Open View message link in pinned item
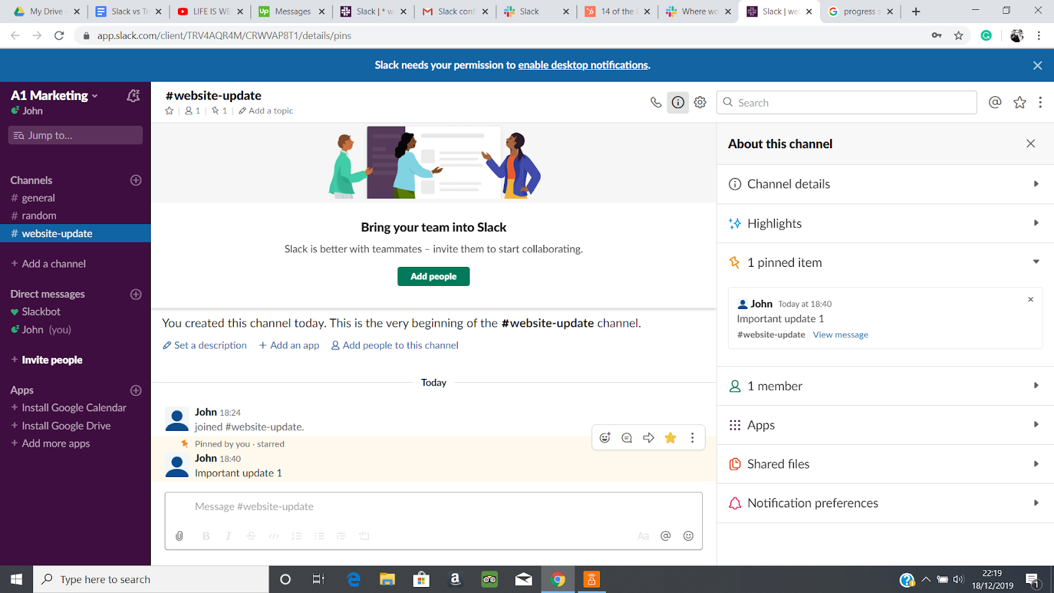 (x=841, y=335)
